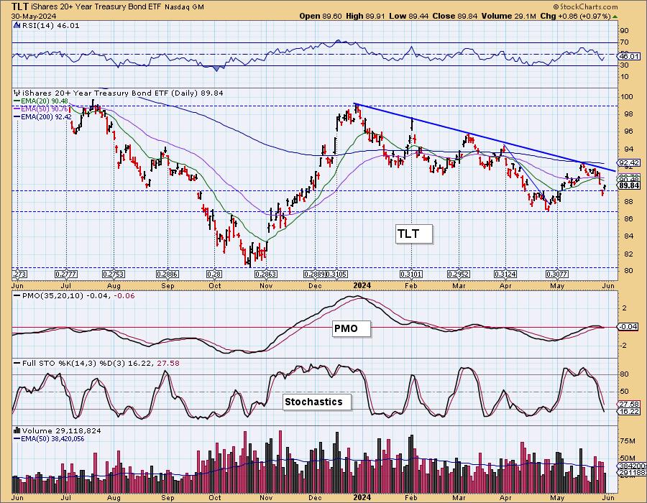Click the EMA(200) 92.42 legend label
Screen dimensions: 647x503
pos(46,117)
